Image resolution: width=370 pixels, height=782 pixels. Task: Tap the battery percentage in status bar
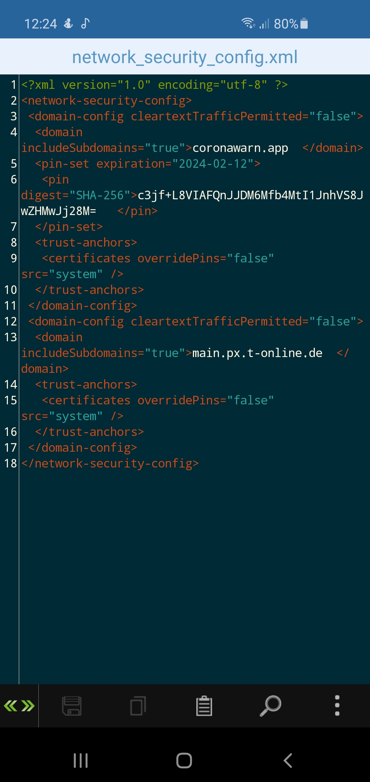pos(286,24)
